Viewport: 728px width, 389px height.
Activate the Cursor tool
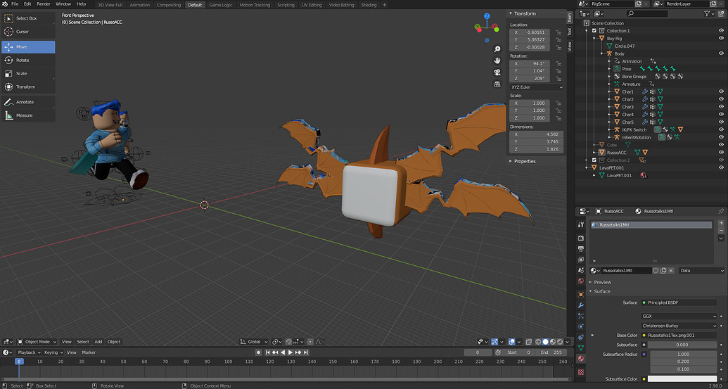28,32
